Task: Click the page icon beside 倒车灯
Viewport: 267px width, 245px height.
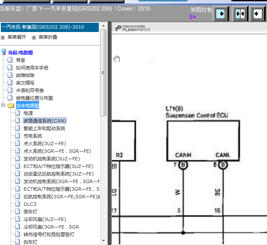Action: 18,211
